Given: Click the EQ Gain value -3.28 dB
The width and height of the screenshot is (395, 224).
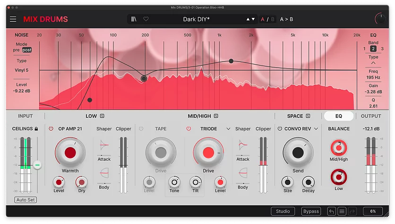Looking at the screenshot, I should point(373,92).
